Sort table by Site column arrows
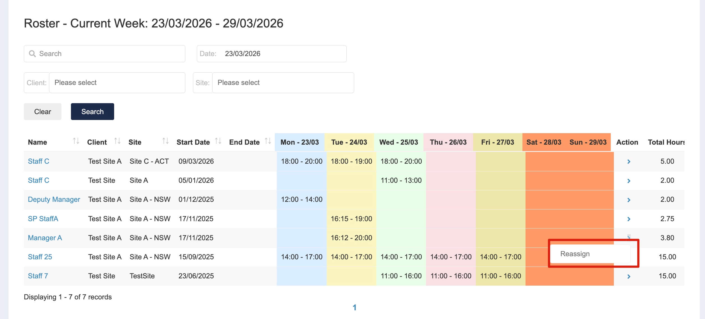The height and width of the screenshot is (319, 705). coord(165,141)
